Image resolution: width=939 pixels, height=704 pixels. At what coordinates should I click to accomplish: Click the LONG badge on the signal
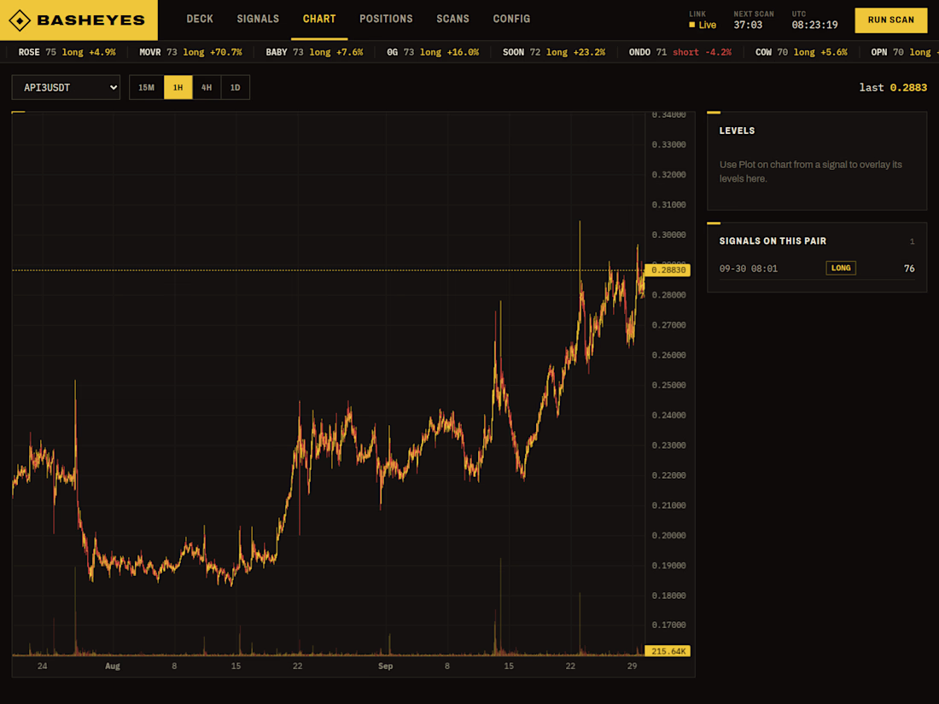(841, 268)
